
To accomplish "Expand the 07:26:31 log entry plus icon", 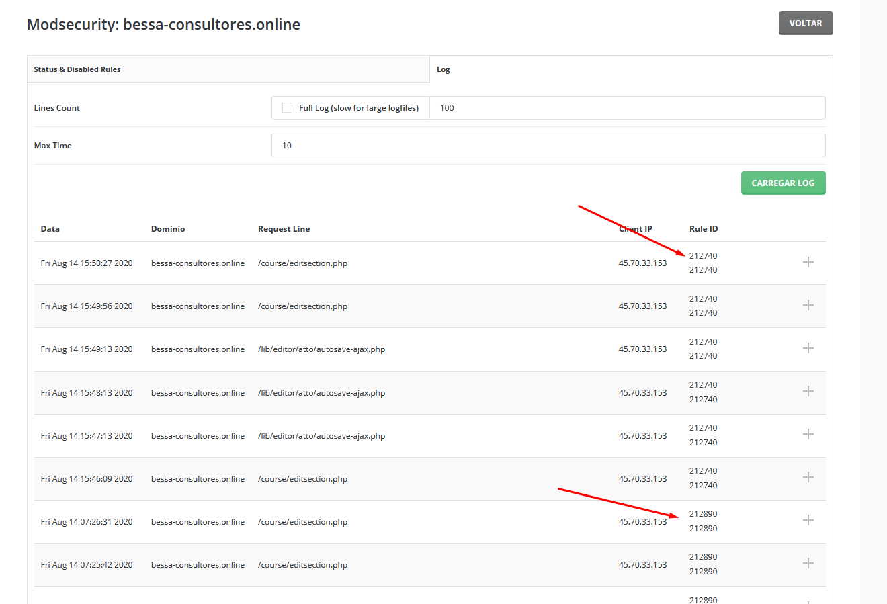I will [808, 520].
